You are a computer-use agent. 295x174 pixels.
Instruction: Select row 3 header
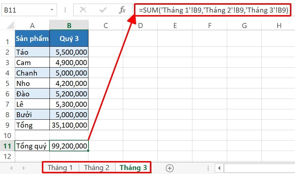7,62
